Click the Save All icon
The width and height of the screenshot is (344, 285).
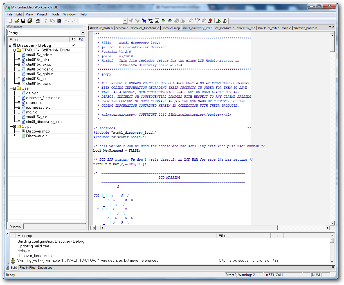(x=30, y=21)
